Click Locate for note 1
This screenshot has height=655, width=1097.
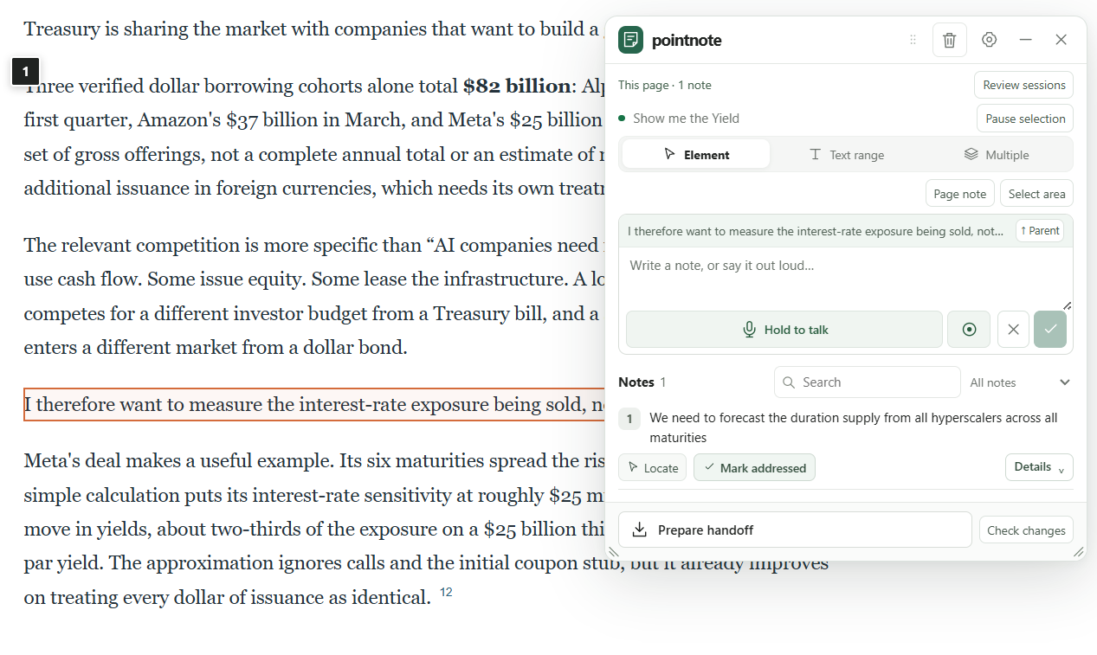coord(653,467)
